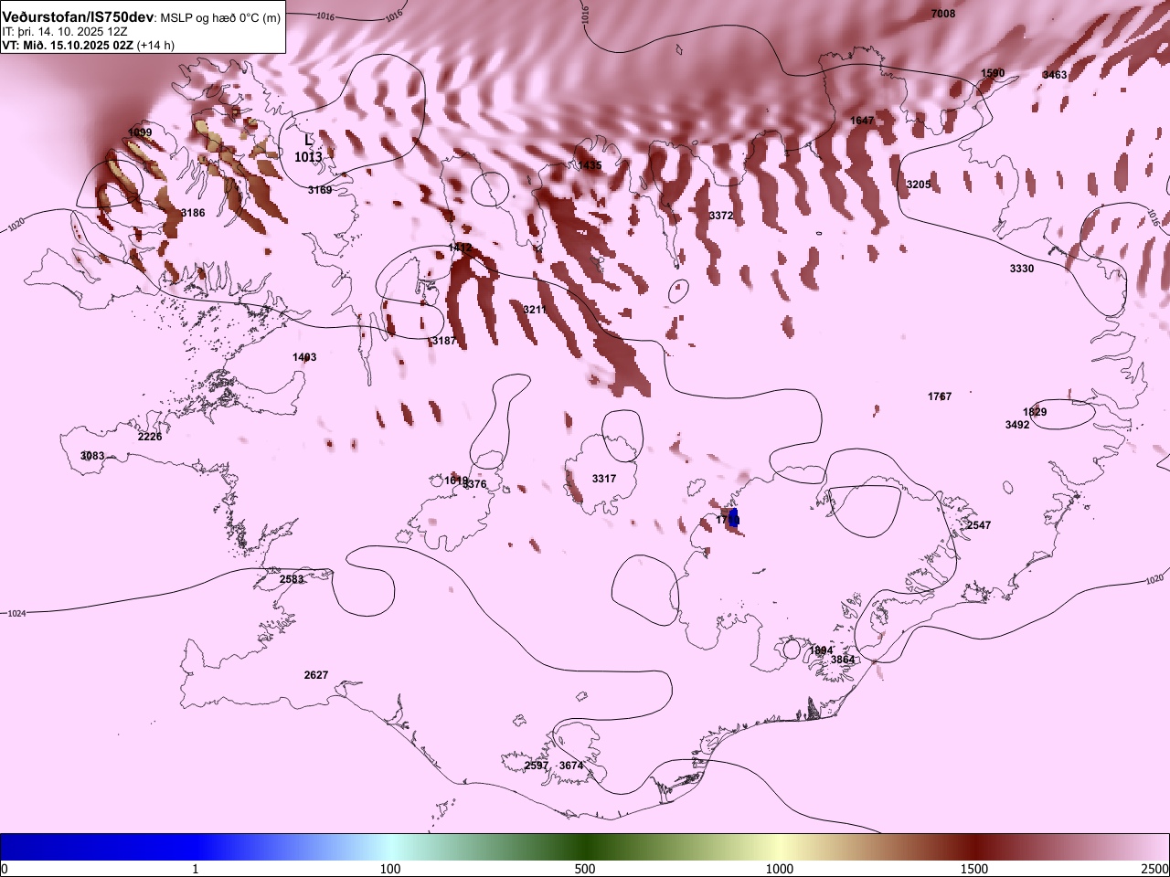Select the 2597 label near the south coast
The height and width of the screenshot is (877, 1170).
537,766
